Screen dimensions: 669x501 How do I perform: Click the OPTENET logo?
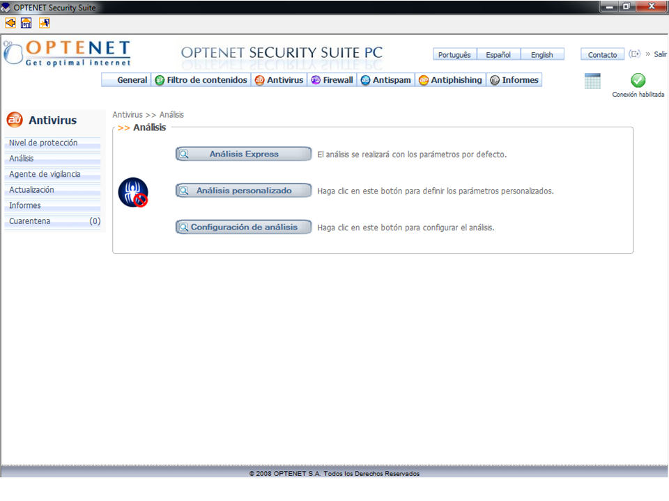click(67, 53)
